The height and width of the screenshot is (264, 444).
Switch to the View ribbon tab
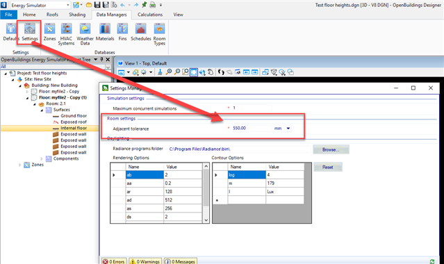(178, 15)
